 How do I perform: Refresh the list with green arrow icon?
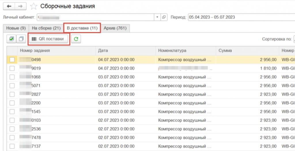click(x=76, y=39)
